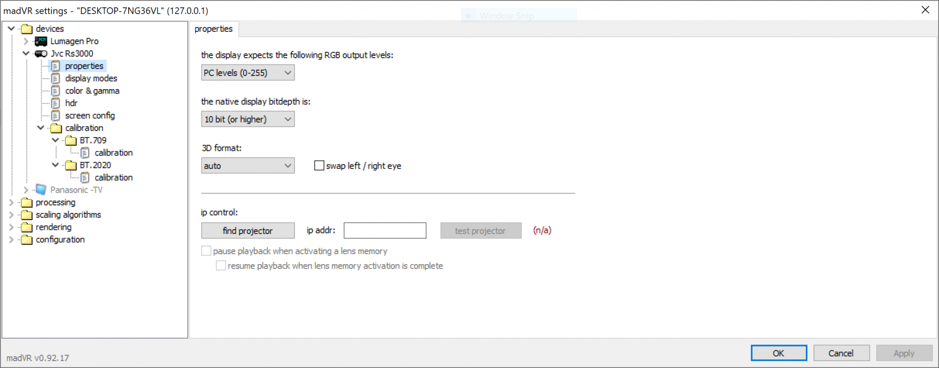Open screen config settings page

click(90, 115)
